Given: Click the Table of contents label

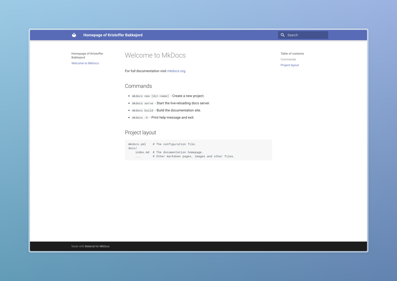Looking at the screenshot, I should click(292, 53).
